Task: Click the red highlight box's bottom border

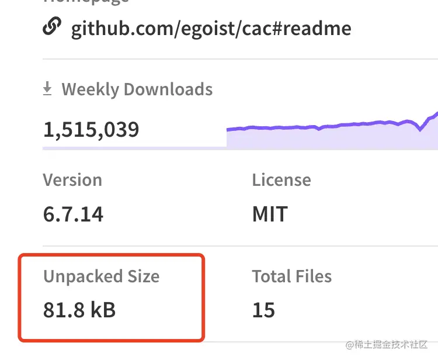Action: [x=111, y=339]
